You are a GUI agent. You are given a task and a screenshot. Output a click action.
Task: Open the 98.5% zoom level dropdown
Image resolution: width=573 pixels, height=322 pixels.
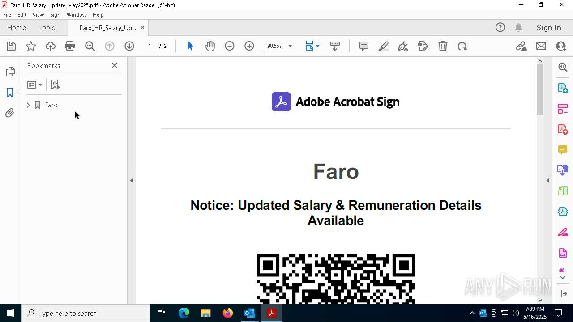290,46
